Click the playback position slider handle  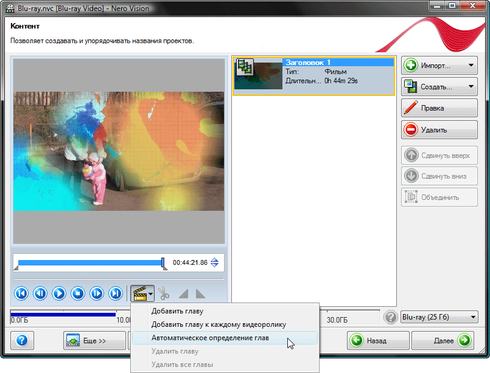(163, 262)
